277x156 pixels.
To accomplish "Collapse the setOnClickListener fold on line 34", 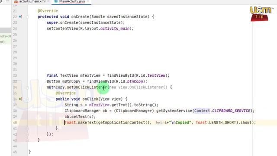I will [27, 88].
